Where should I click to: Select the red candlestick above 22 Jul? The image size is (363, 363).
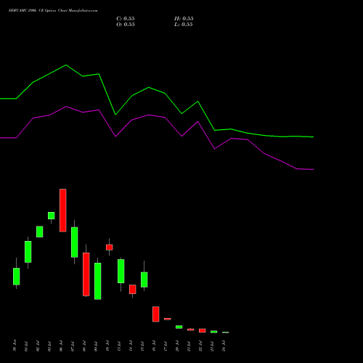click(x=203, y=330)
